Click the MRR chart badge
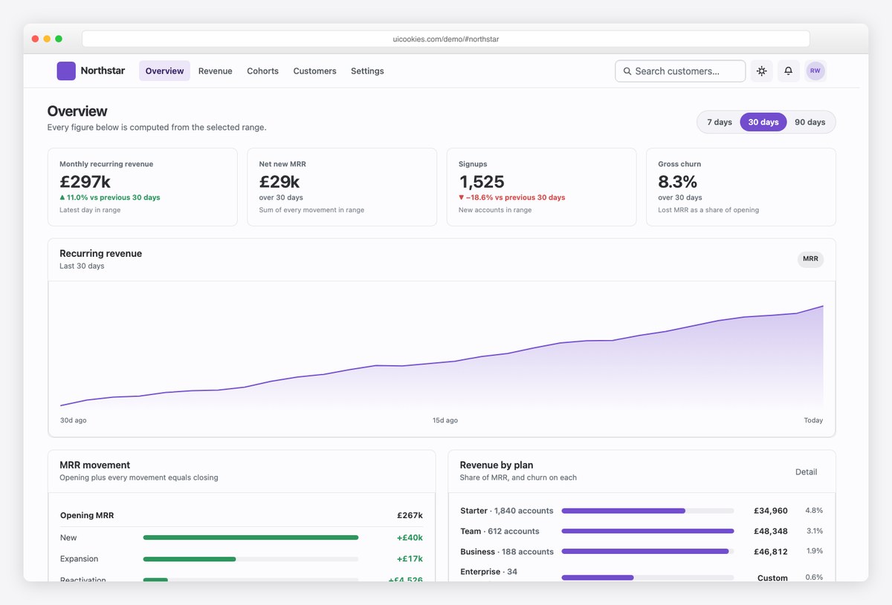 pyautogui.click(x=810, y=259)
